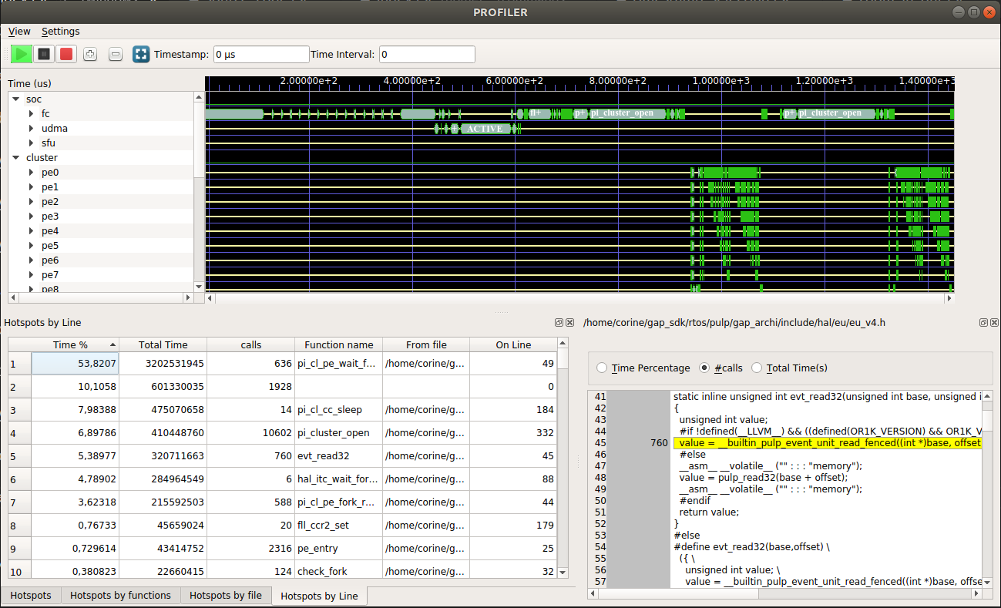Select the pe4 tree item
Viewport: 1001px width, 608px height.
point(50,231)
